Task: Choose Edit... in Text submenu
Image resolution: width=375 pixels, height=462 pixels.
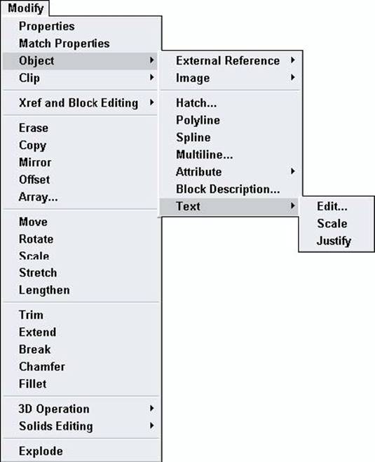Action: [x=336, y=206]
